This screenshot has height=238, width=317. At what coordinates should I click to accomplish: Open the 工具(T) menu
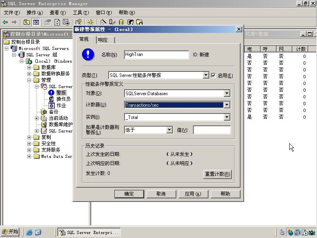[x=81, y=13]
